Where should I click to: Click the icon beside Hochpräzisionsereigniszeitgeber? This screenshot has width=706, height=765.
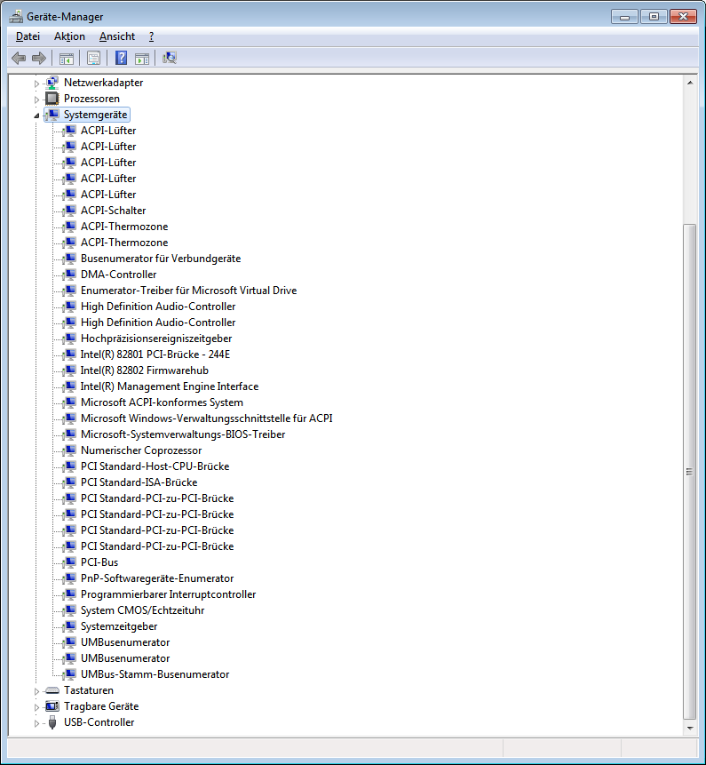pyautogui.click(x=70, y=339)
